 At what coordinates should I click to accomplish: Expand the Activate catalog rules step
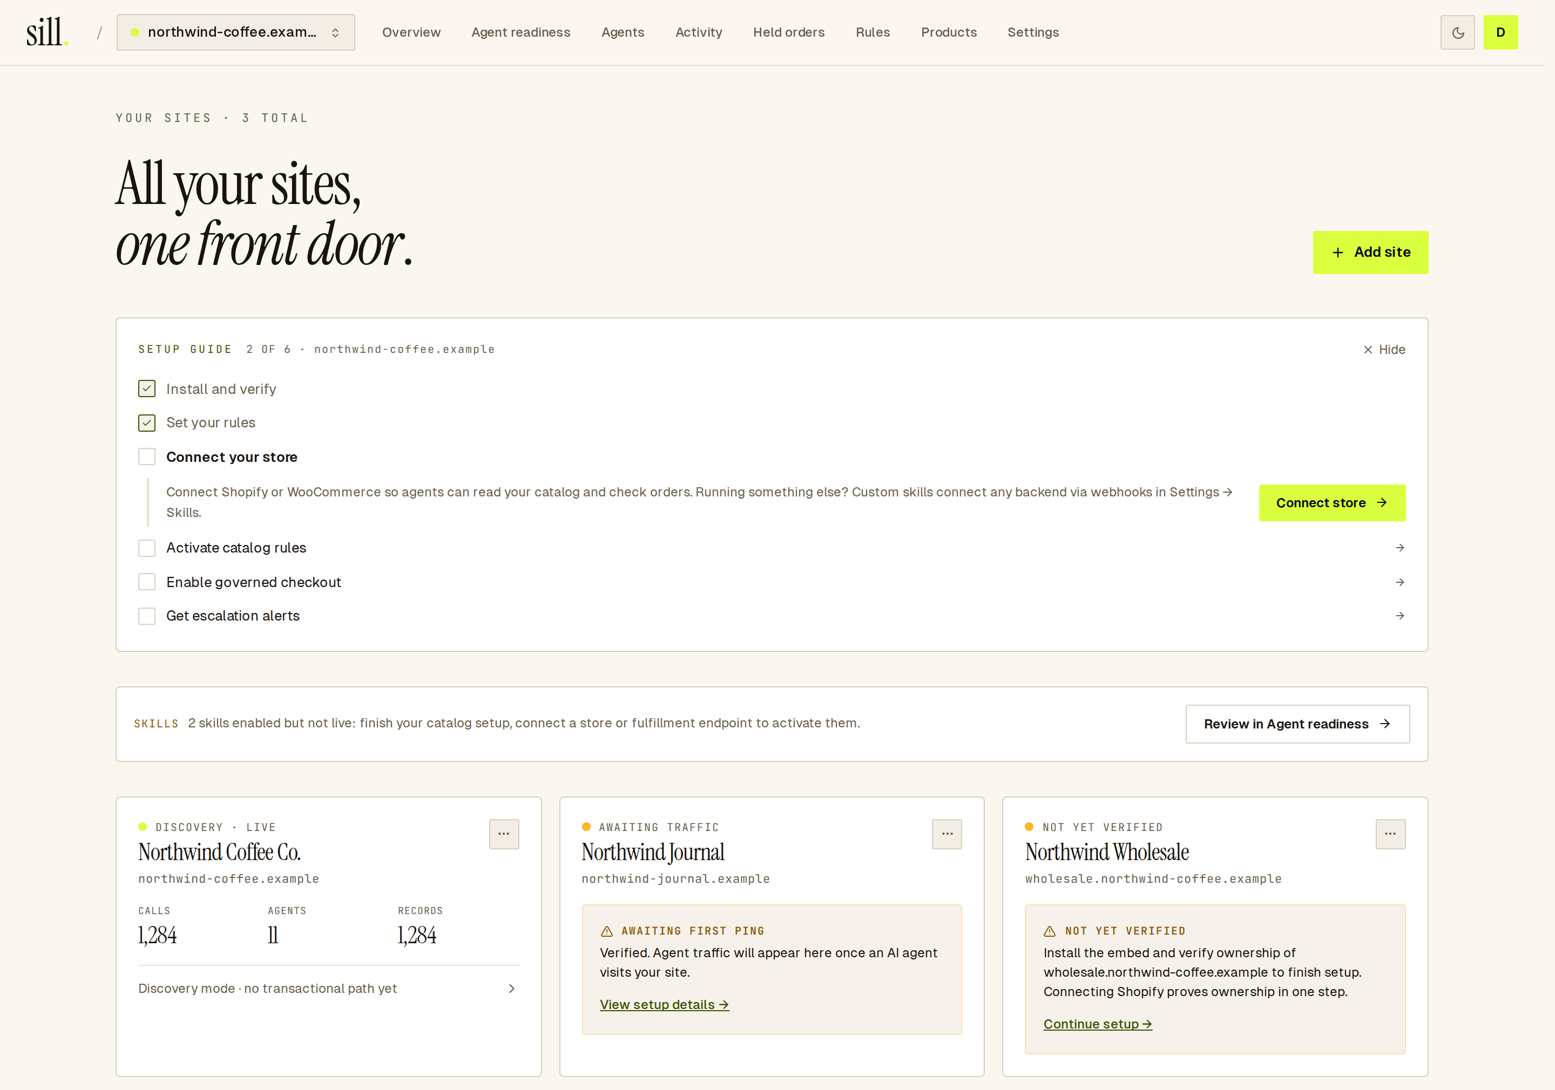point(772,548)
